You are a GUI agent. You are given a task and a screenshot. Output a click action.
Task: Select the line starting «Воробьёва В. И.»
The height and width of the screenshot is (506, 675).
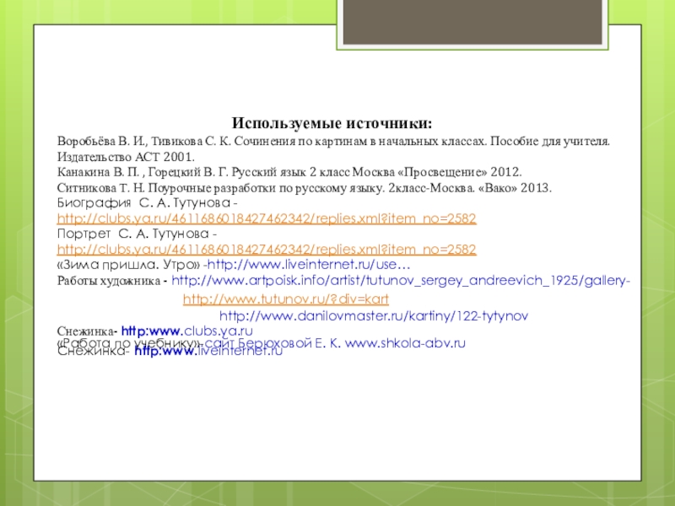tap(333, 142)
